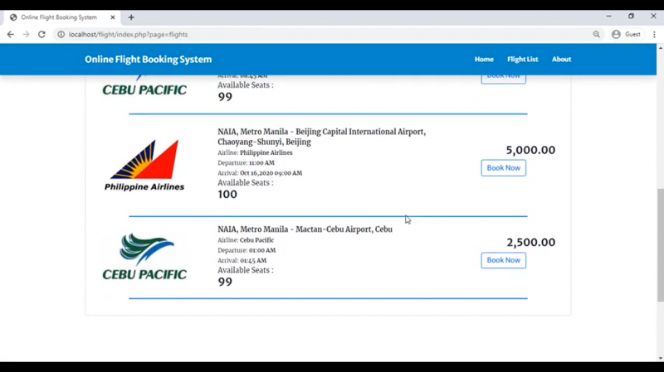Click Arrival Oct 16,2020 09:00 AM text

pyautogui.click(x=260, y=173)
